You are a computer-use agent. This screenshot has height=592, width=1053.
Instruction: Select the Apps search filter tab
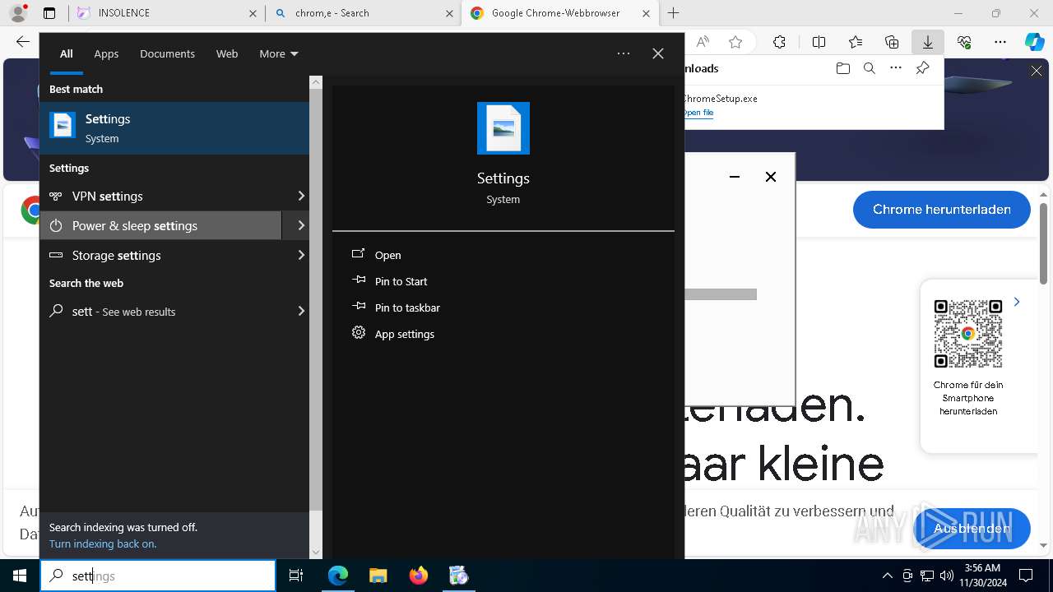coord(106,53)
